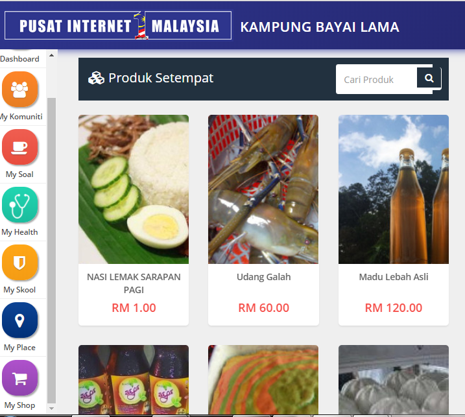465x417 pixels.
Task: Click the sidebar scroll down arrow
Action: coord(51,409)
